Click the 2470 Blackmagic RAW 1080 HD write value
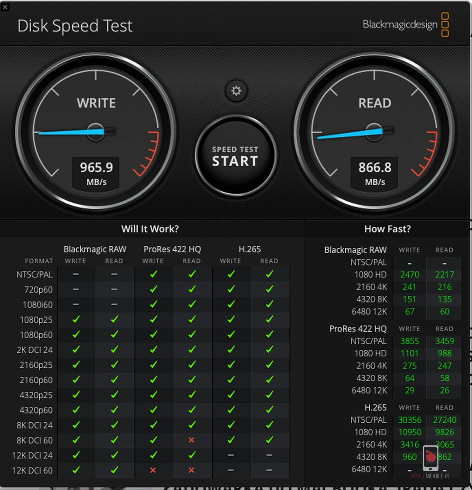Image resolution: width=472 pixels, height=490 pixels. point(410,274)
